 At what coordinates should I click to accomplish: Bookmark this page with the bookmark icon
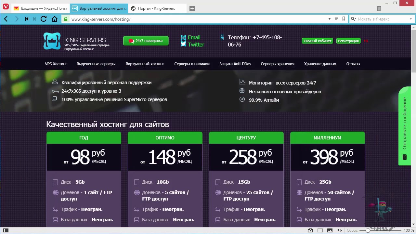(344, 19)
